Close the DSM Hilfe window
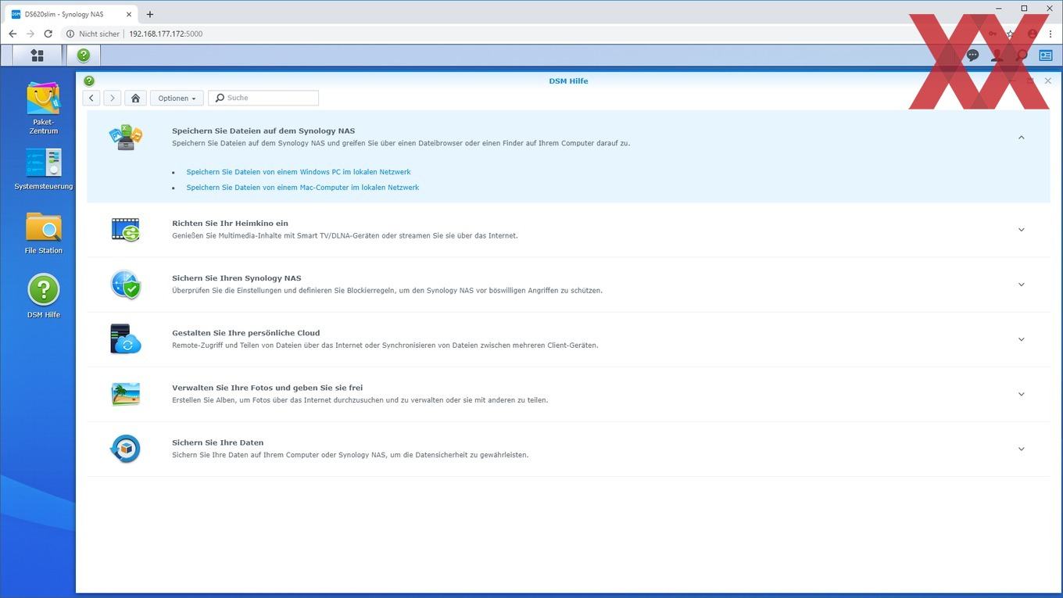Image resolution: width=1063 pixels, height=598 pixels. (1048, 81)
